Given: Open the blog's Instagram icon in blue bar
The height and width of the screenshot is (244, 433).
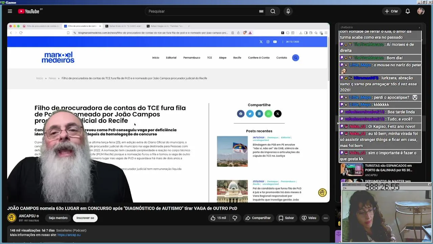Looking at the screenshot, I should [268, 42].
